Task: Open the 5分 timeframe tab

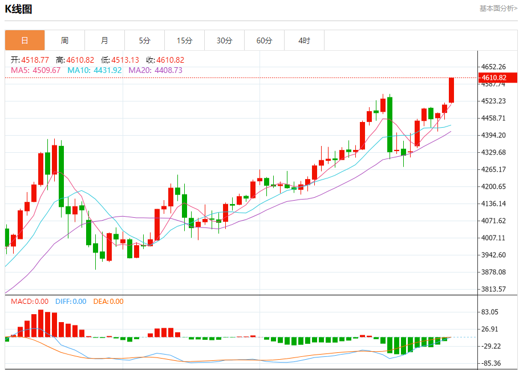Action: click(x=145, y=40)
